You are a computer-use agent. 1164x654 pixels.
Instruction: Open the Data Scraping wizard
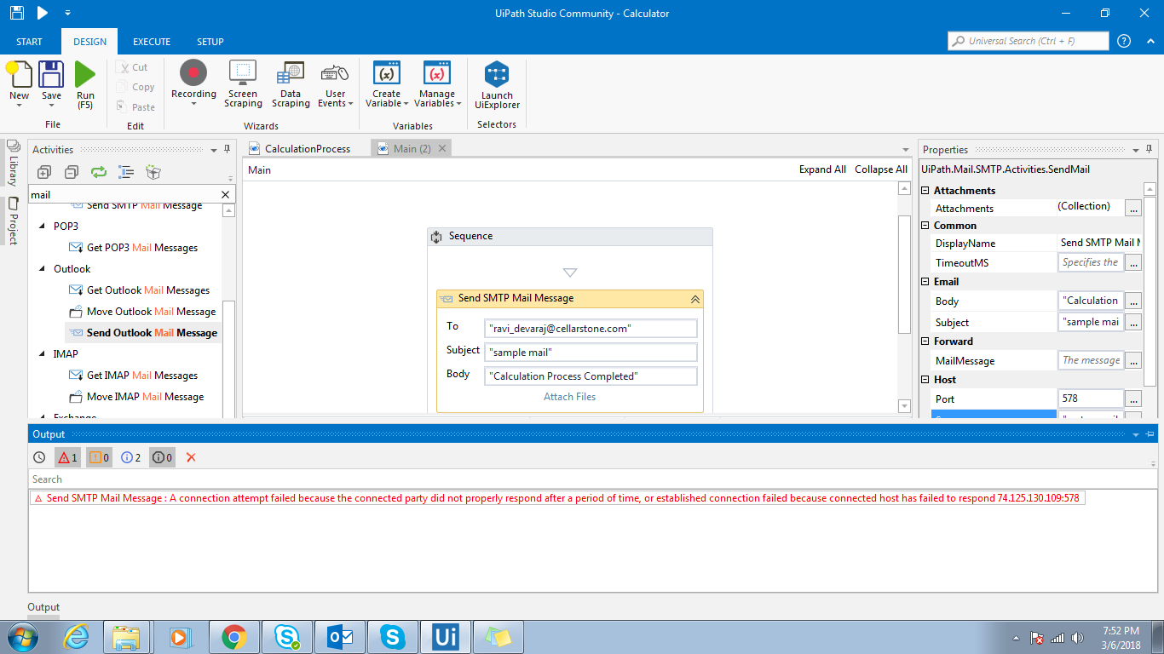coord(291,83)
